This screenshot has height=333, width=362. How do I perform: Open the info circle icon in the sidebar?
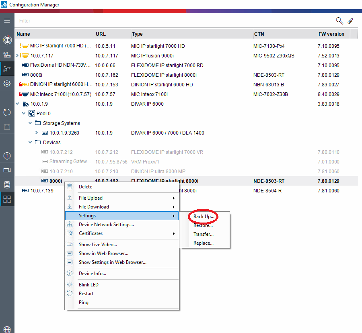(x=7, y=156)
